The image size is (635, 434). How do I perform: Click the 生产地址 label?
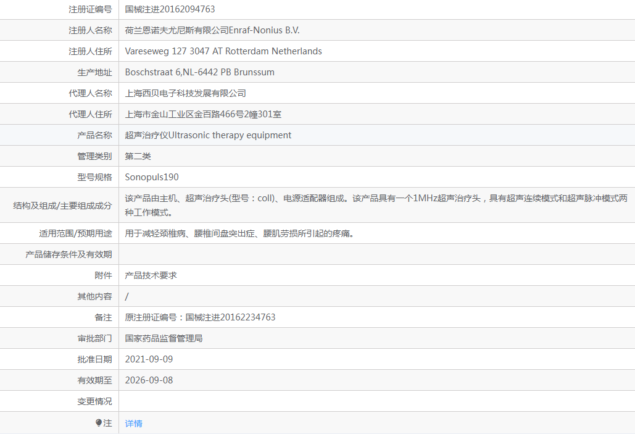pos(95,72)
